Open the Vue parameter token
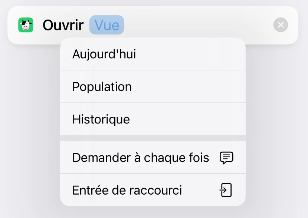 (x=107, y=25)
